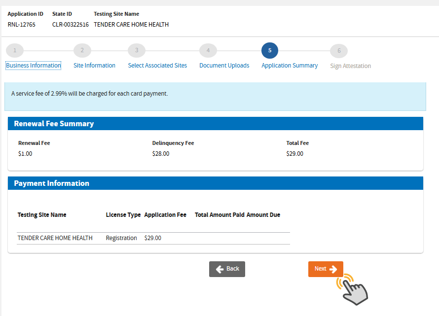
Task: Click the Renewal Fee Summary header
Action: 215,124
